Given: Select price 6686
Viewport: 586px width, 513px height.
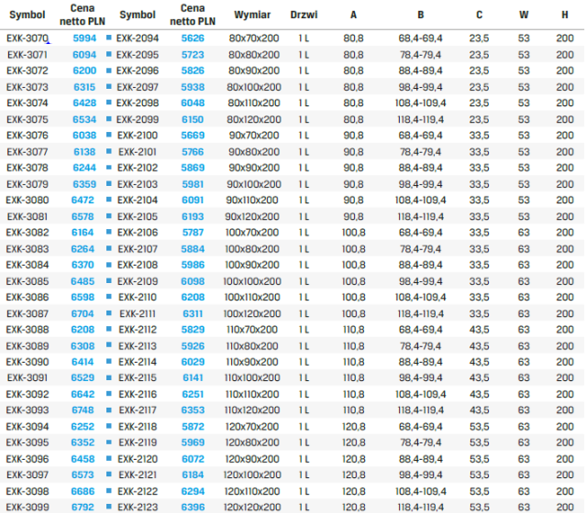Looking at the screenshot, I should [x=83, y=491].
